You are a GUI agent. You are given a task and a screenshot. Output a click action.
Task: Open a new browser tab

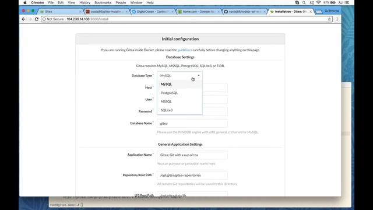319,12
